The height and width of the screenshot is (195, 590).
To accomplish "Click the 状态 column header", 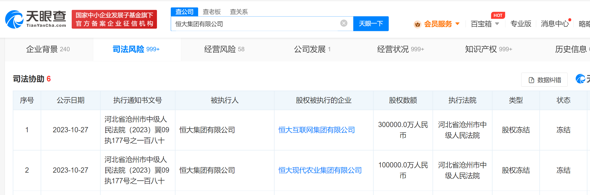I will click(x=563, y=100).
